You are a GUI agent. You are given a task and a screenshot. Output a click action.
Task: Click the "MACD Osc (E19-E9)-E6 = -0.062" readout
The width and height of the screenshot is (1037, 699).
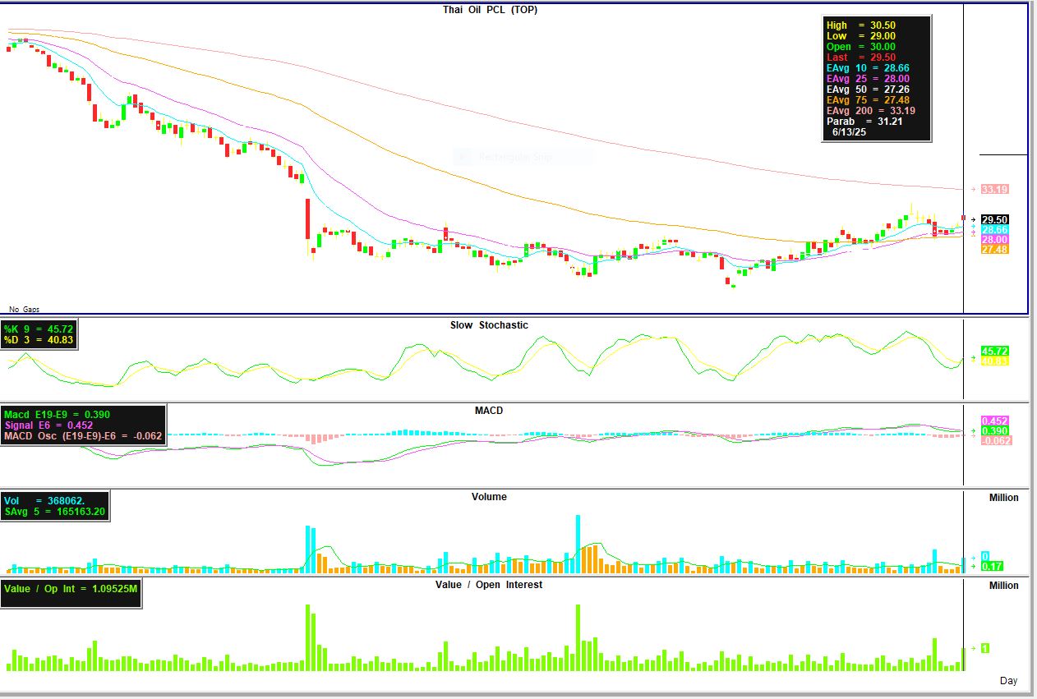(x=82, y=436)
